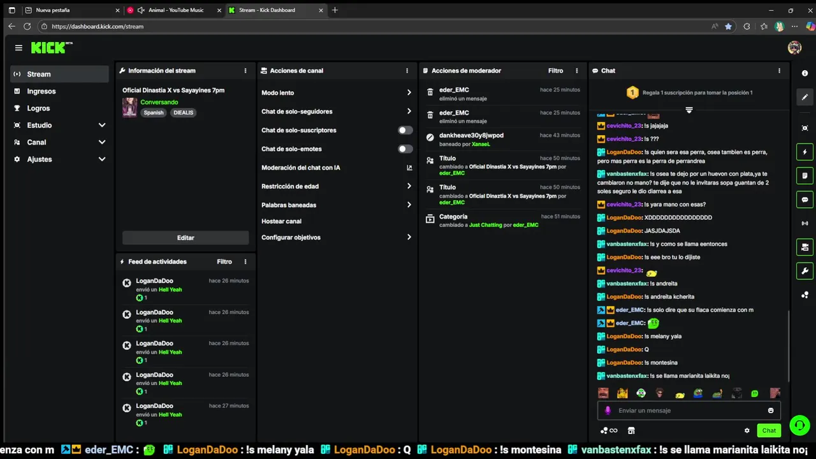Image resolution: width=816 pixels, height=459 pixels.
Task: Open Acciones de canal options menu
Action: point(407,71)
